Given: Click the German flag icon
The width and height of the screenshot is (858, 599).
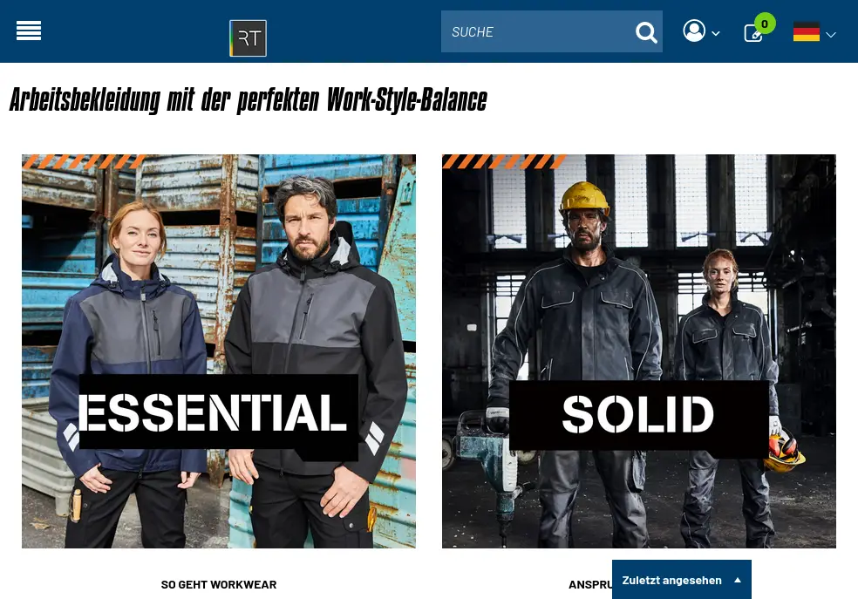Looking at the screenshot, I should (x=806, y=31).
